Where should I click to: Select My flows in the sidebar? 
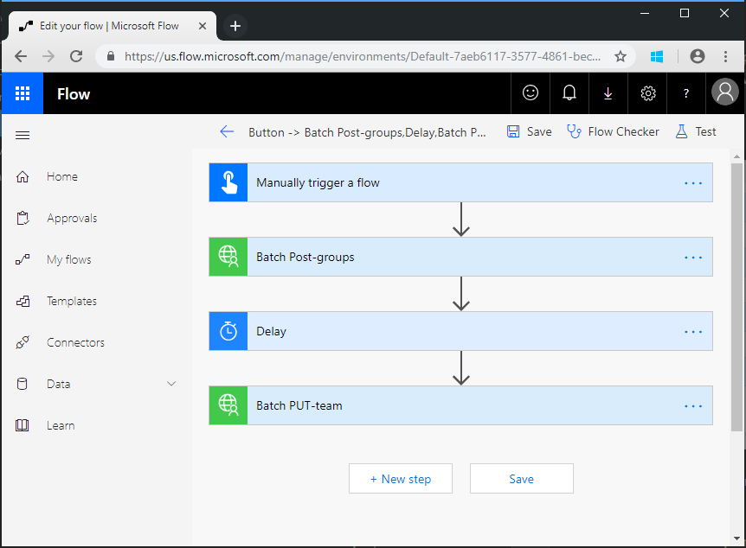[x=69, y=259]
